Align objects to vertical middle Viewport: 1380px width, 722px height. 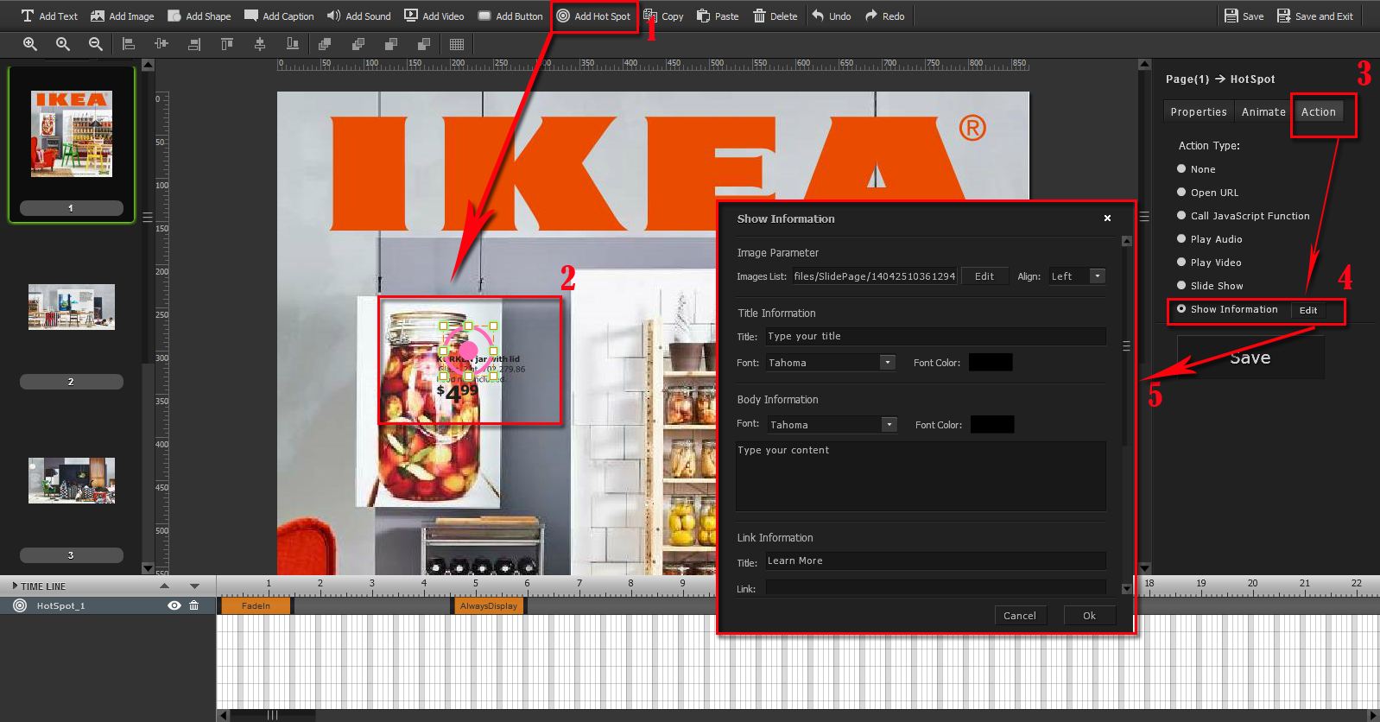pos(260,44)
